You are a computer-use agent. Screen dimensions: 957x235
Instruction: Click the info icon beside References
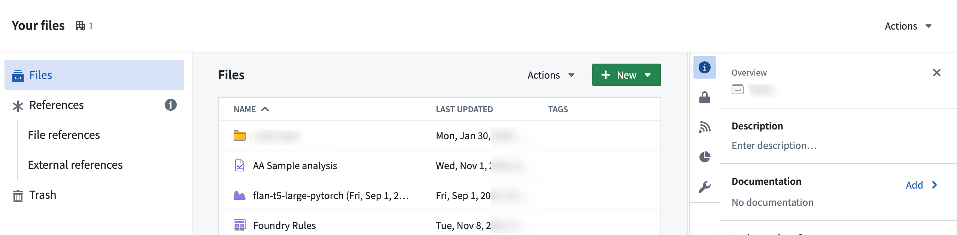tap(170, 105)
